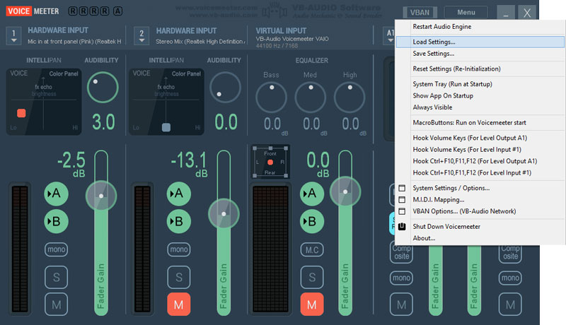Image resolution: width=566 pixels, height=325 pixels.
Task: Solo Hardware Input 1 strip
Action: coord(56,277)
